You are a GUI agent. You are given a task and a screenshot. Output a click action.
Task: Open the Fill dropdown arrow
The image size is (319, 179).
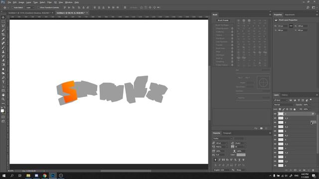pyautogui.click(x=310, y=109)
